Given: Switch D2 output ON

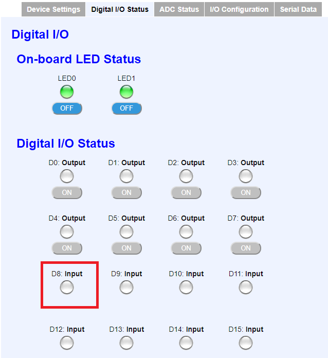Looking at the screenshot, I should pyautogui.click(x=186, y=193).
